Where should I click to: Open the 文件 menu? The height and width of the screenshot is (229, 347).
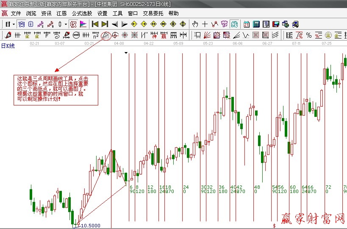[x=16, y=13]
